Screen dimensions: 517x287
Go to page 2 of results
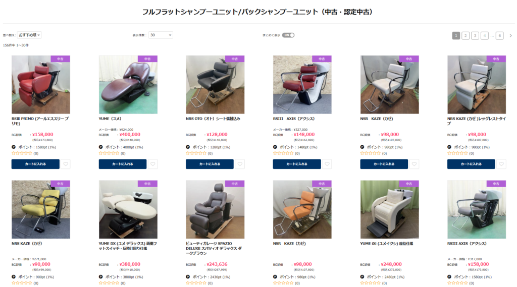pos(465,36)
